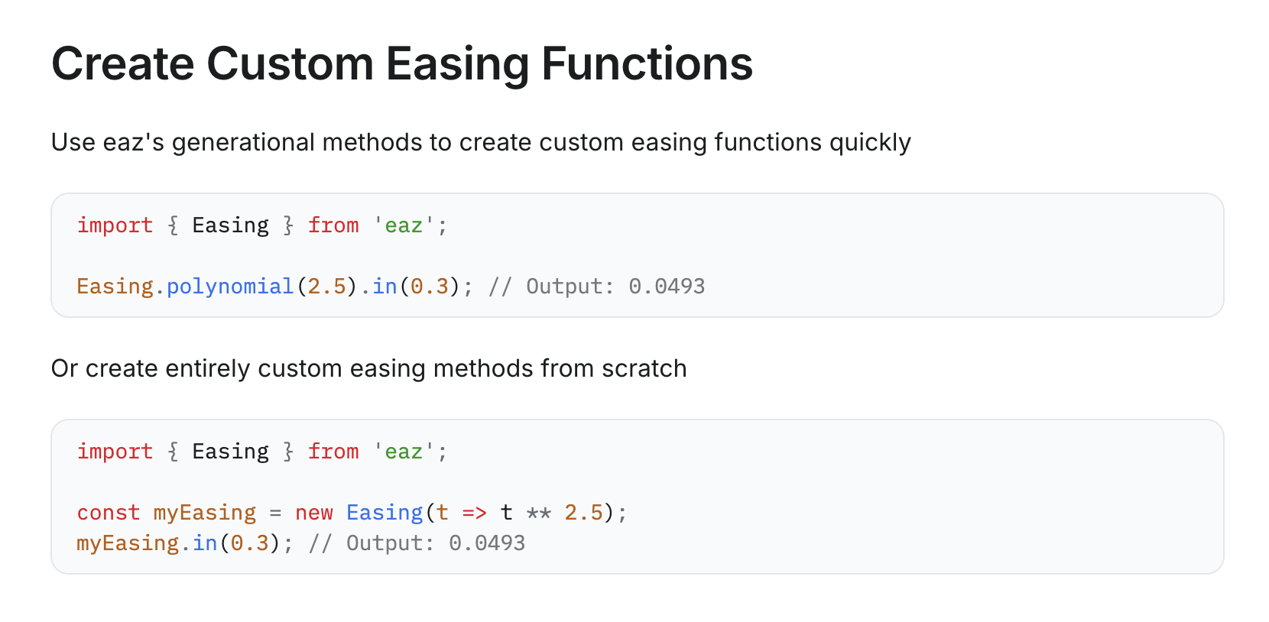Click the 'Create Custom Easing Functions' heading
This screenshot has height=622, width=1269.
coord(402,63)
